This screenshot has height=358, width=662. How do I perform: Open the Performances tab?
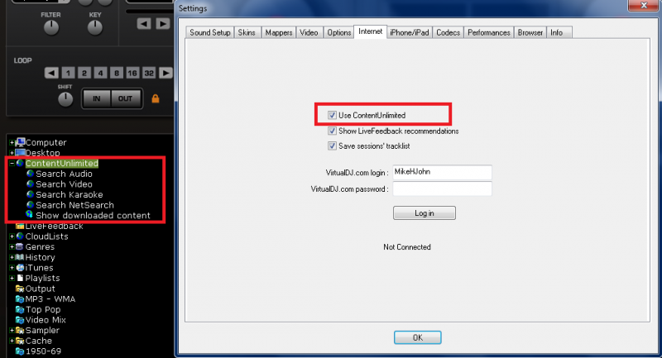coord(489,32)
